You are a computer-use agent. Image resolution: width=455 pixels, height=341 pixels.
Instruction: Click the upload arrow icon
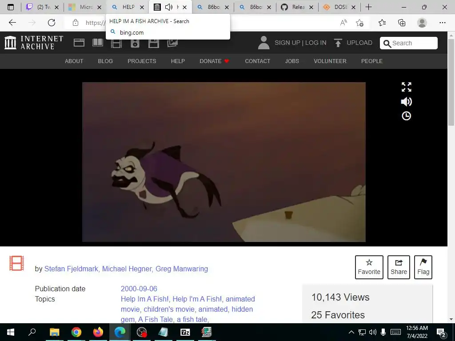[338, 43]
